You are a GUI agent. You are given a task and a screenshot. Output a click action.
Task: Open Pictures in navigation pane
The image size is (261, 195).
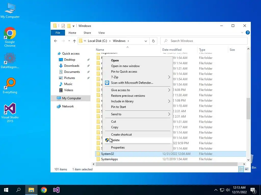coord(70,78)
